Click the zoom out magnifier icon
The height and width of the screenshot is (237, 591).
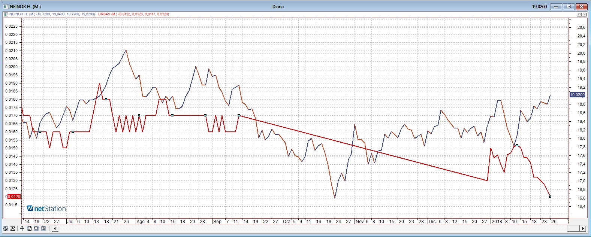(36, 228)
